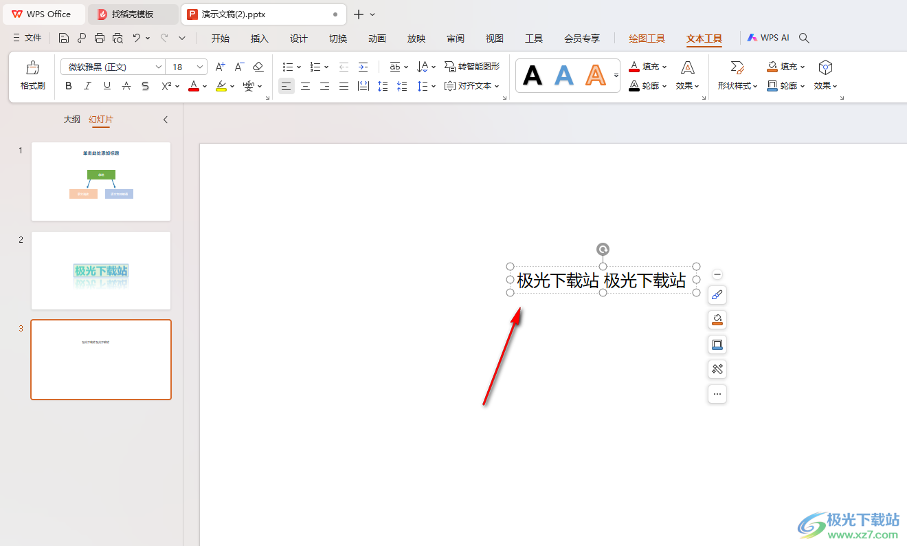Image resolution: width=907 pixels, height=546 pixels.
Task: Click the distributed alignment icon
Action: tap(363, 86)
